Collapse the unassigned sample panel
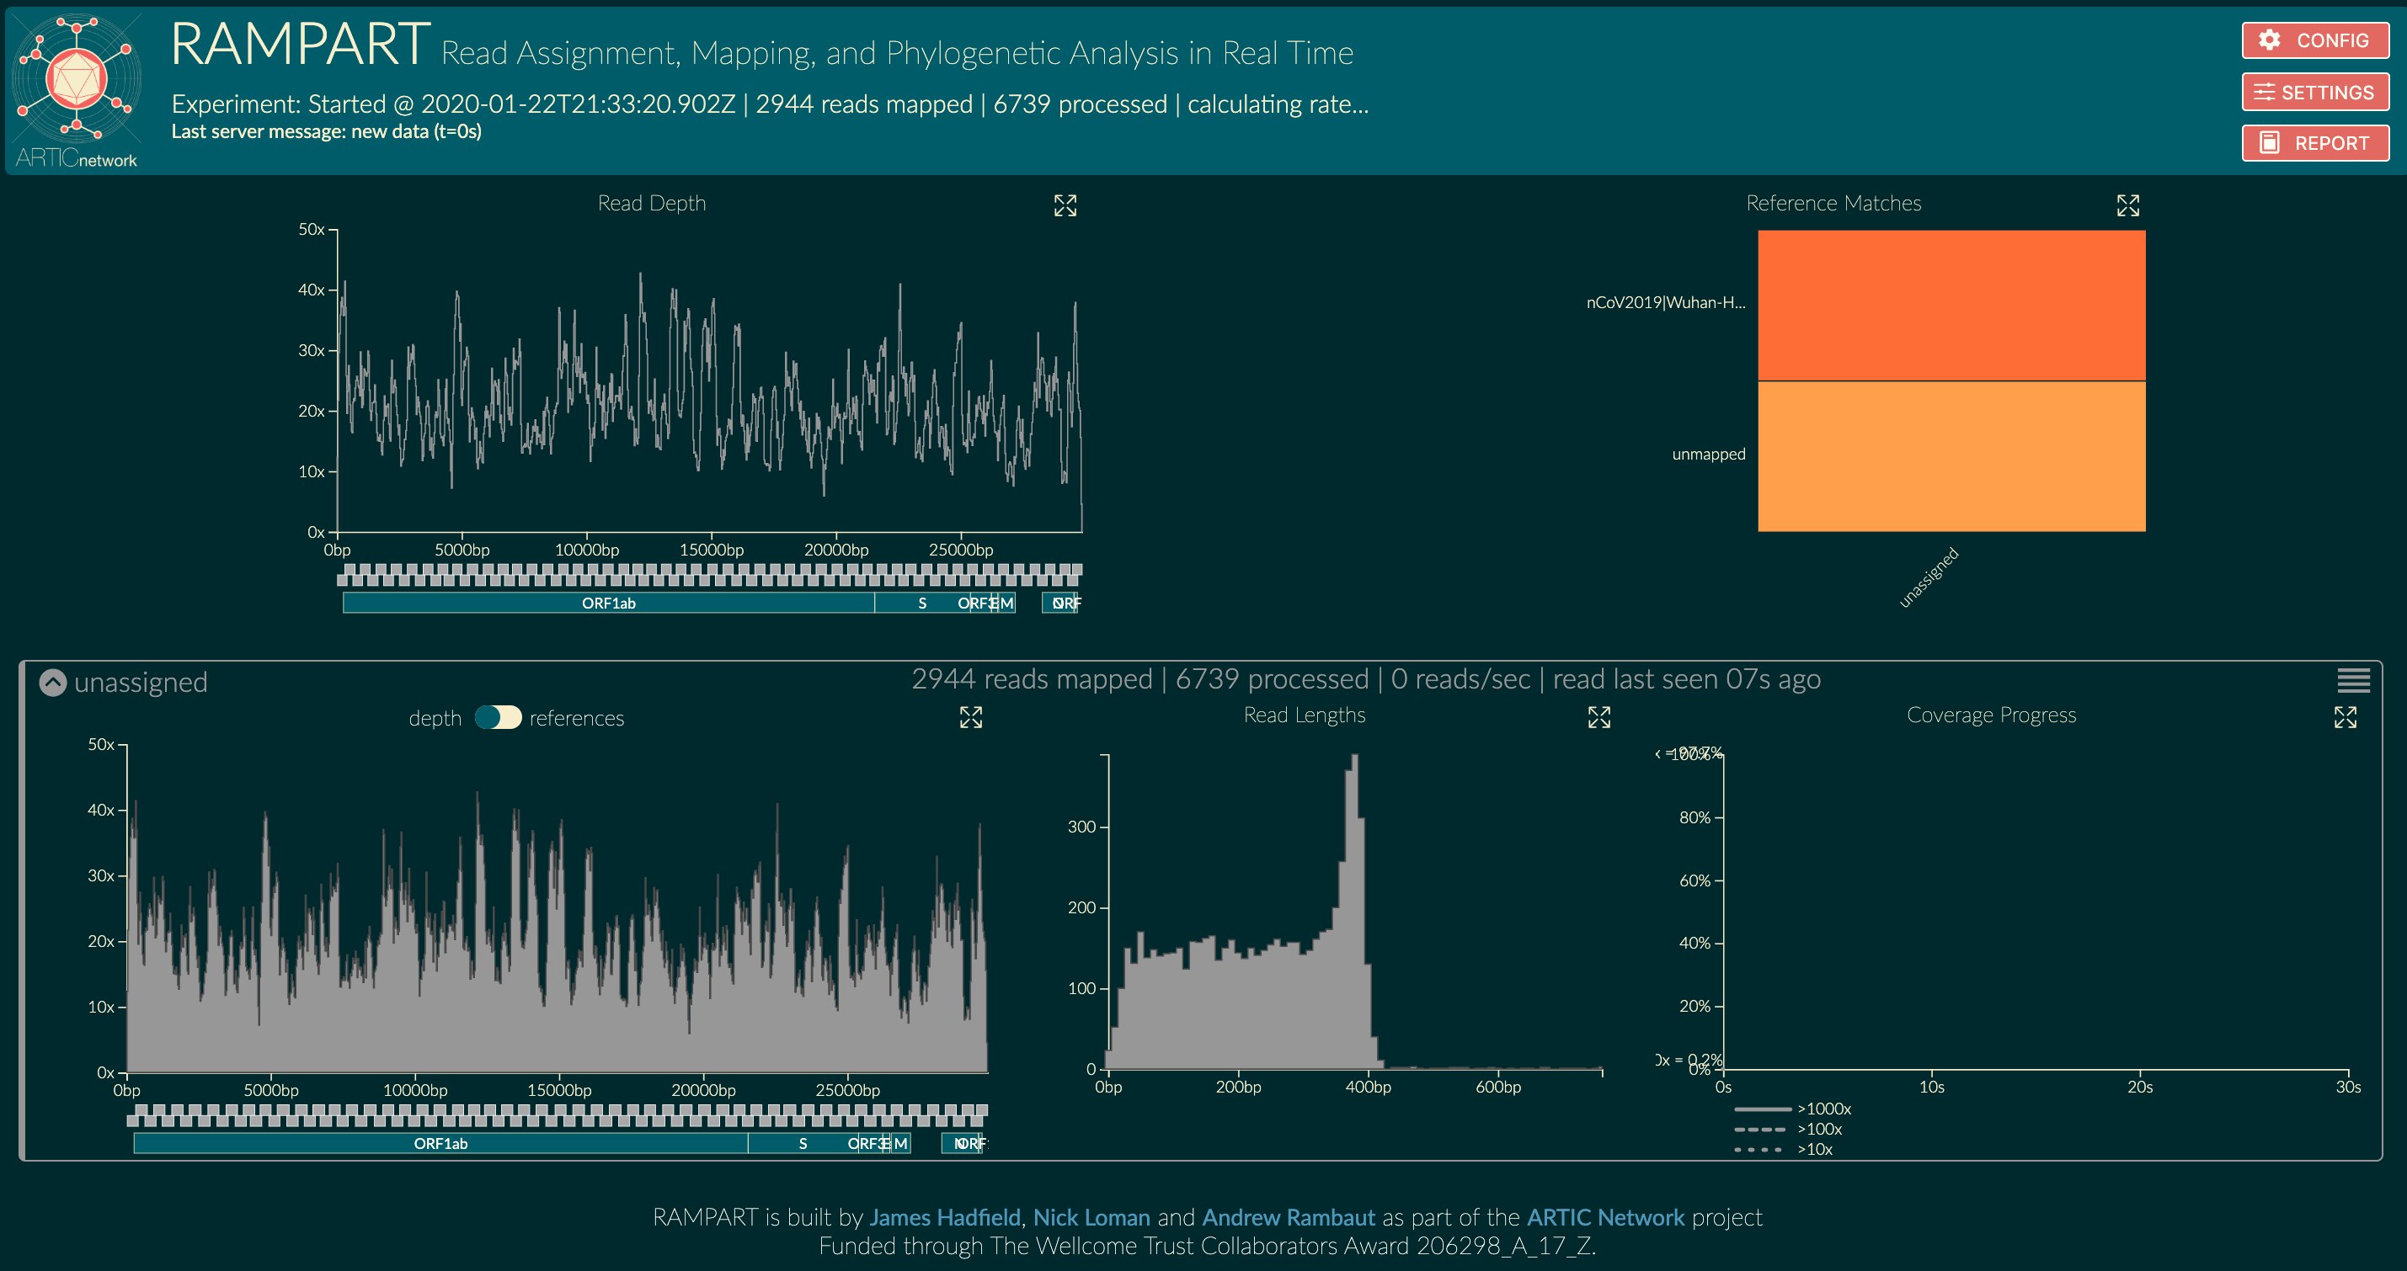The width and height of the screenshot is (2407, 1271). pyautogui.click(x=53, y=683)
